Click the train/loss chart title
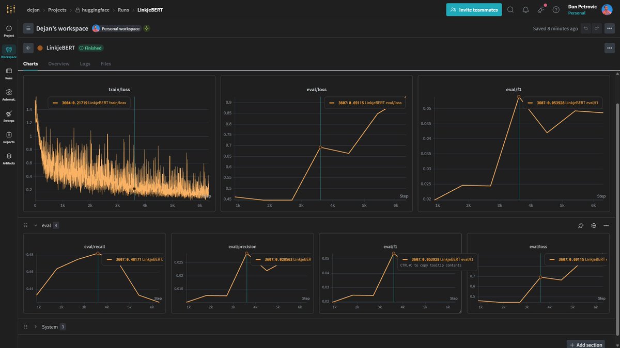This screenshot has width=620, height=348. point(119,89)
